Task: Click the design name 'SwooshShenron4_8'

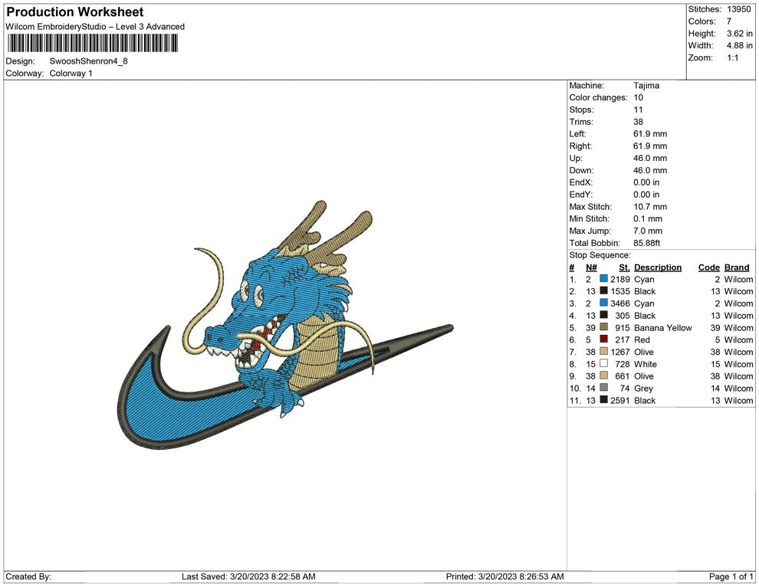Action: point(89,61)
